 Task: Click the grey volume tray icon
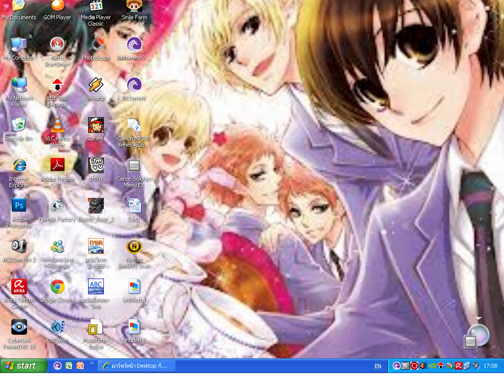476,366
